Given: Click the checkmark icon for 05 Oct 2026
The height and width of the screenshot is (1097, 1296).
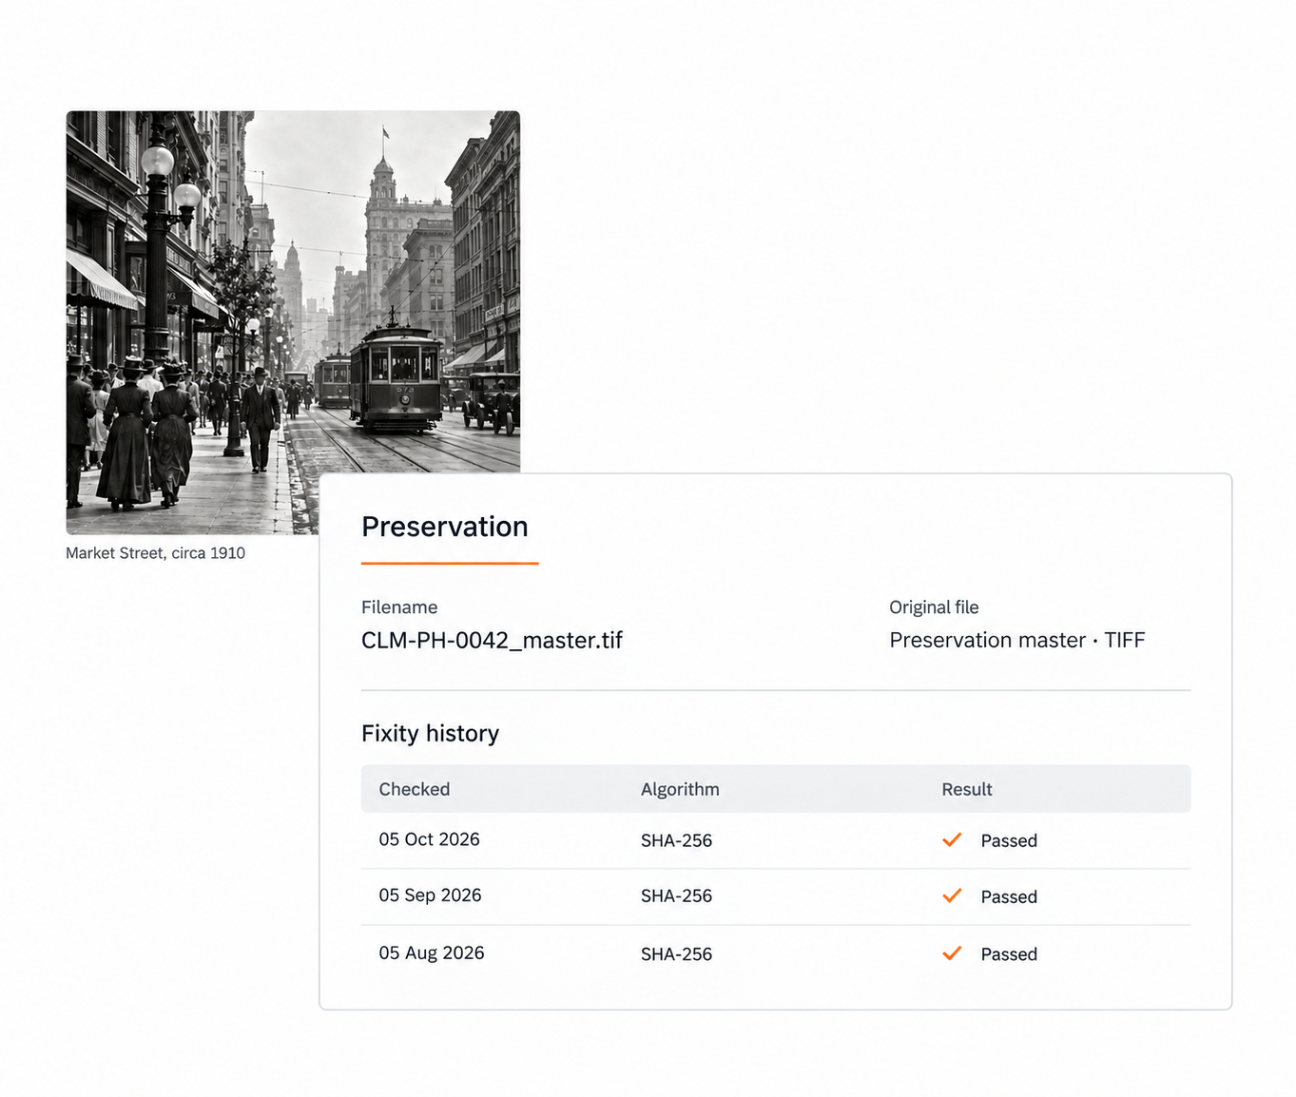Looking at the screenshot, I should (952, 839).
